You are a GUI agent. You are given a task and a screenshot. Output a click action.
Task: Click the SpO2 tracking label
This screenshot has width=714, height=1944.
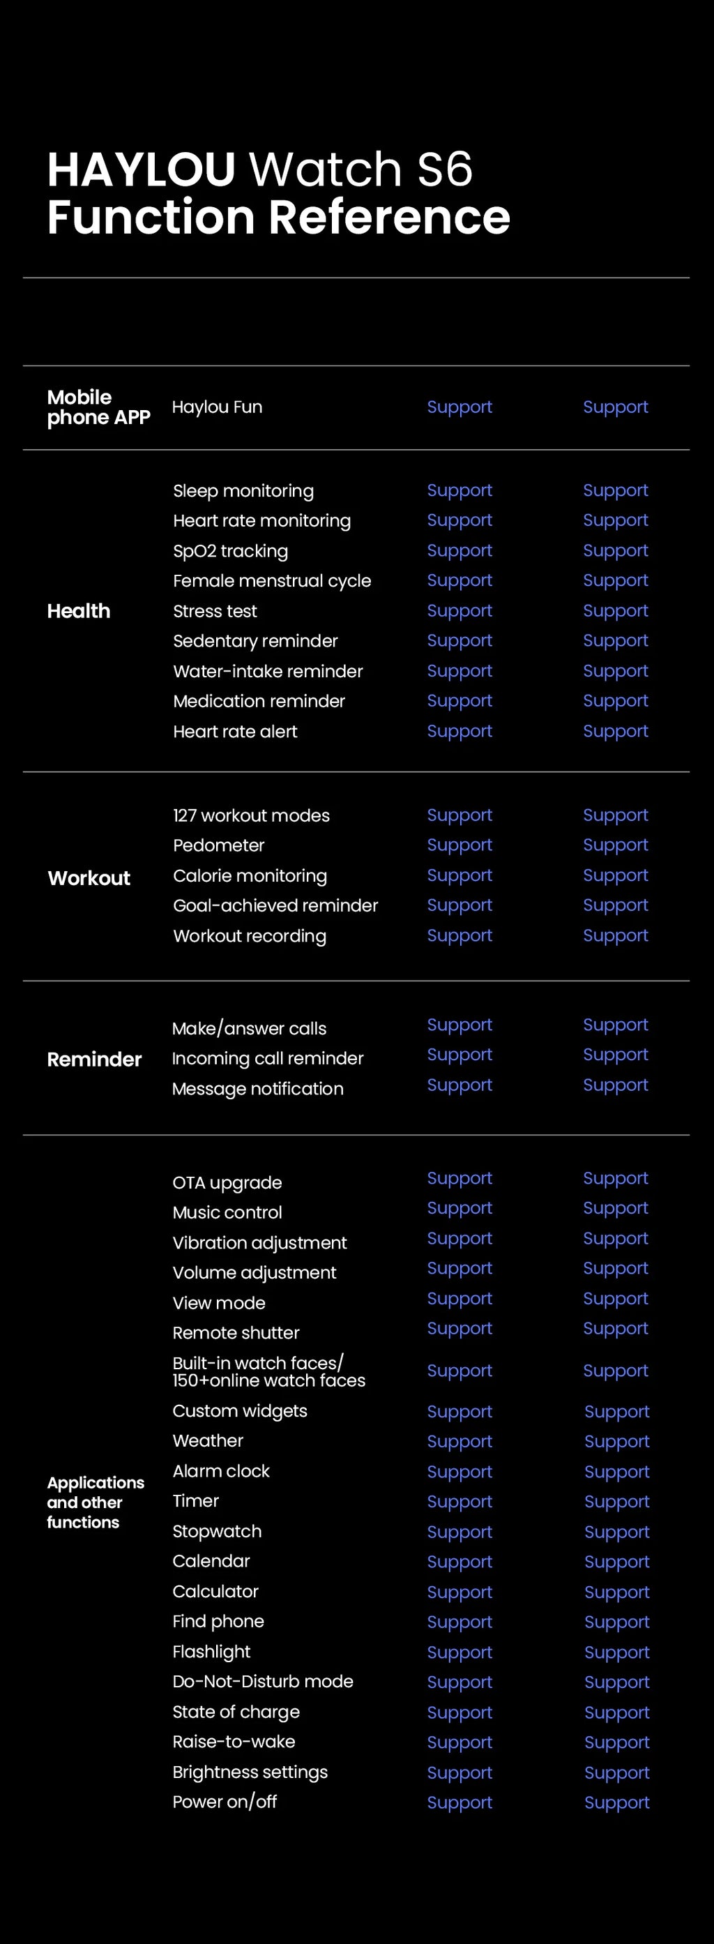(230, 552)
